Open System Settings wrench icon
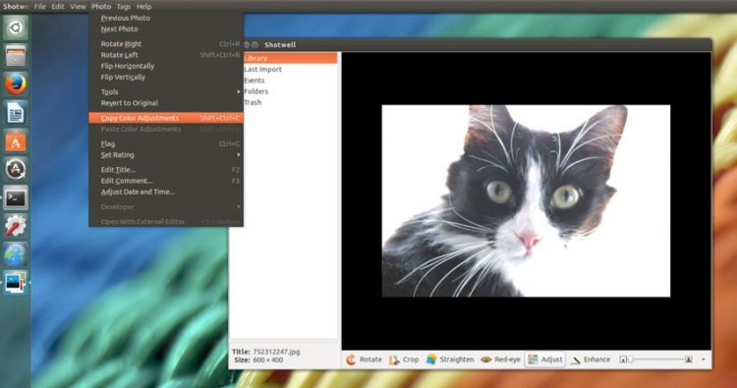The image size is (737, 388). 16,226
